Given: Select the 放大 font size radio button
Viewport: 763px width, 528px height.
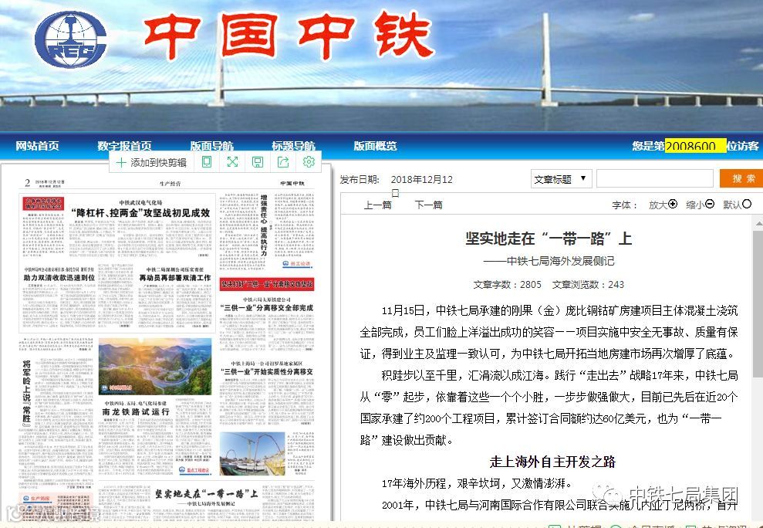Looking at the screenshot, I should click(x=673, y=204).
